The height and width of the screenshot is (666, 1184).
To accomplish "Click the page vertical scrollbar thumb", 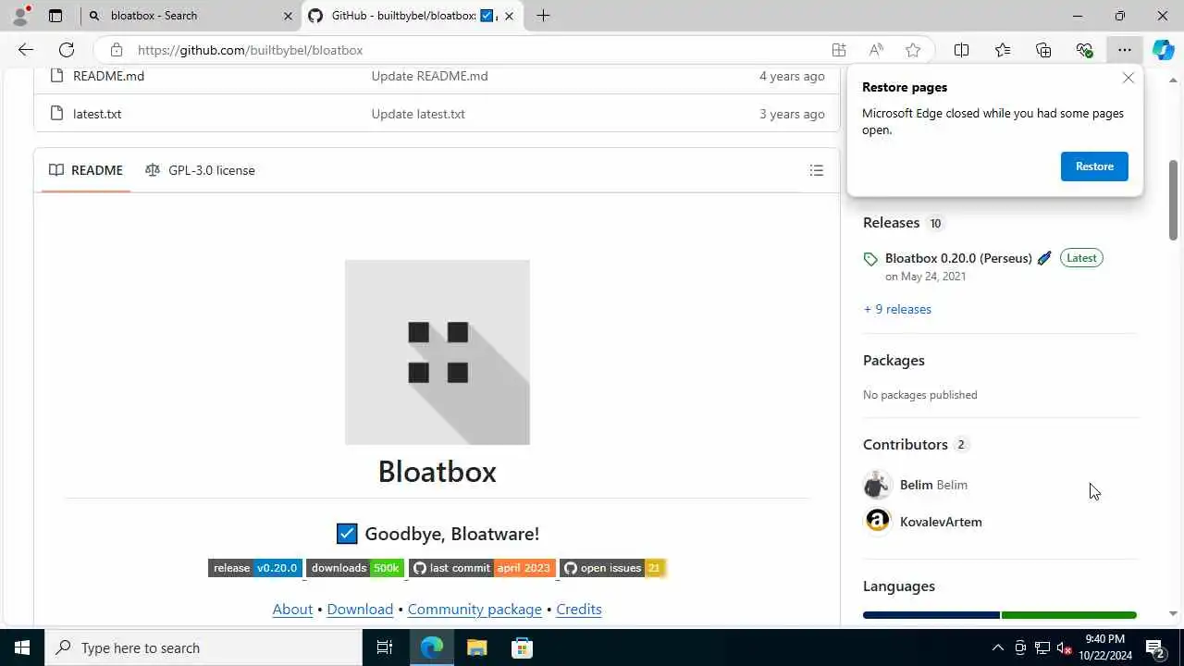I will coord(1173,199).
